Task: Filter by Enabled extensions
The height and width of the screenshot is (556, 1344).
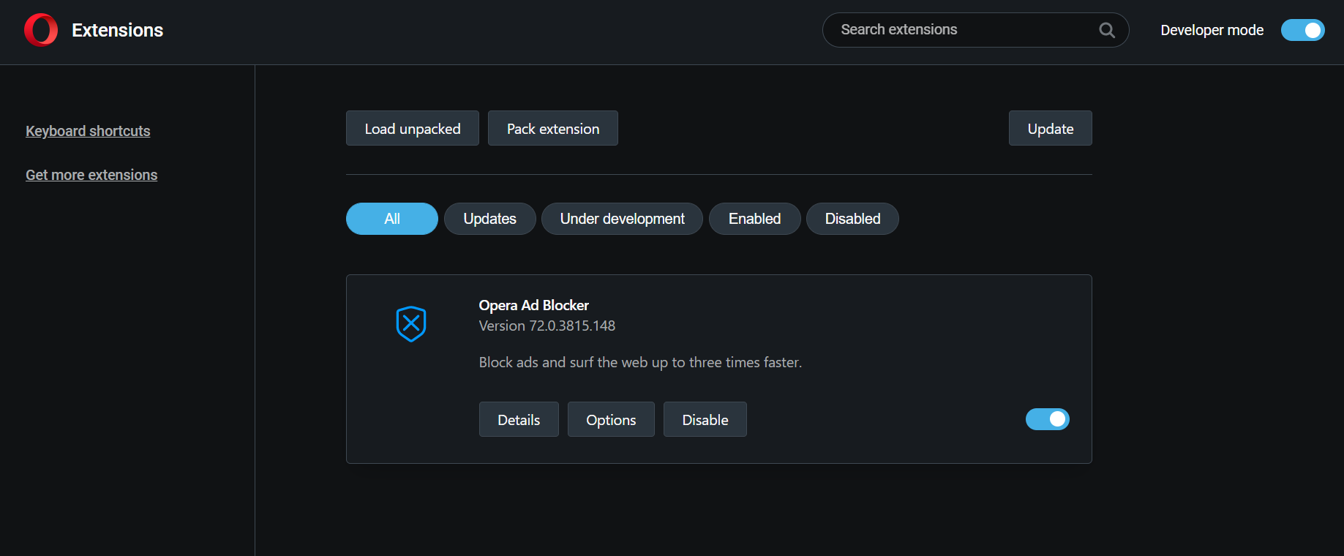Action: point(754,219)
